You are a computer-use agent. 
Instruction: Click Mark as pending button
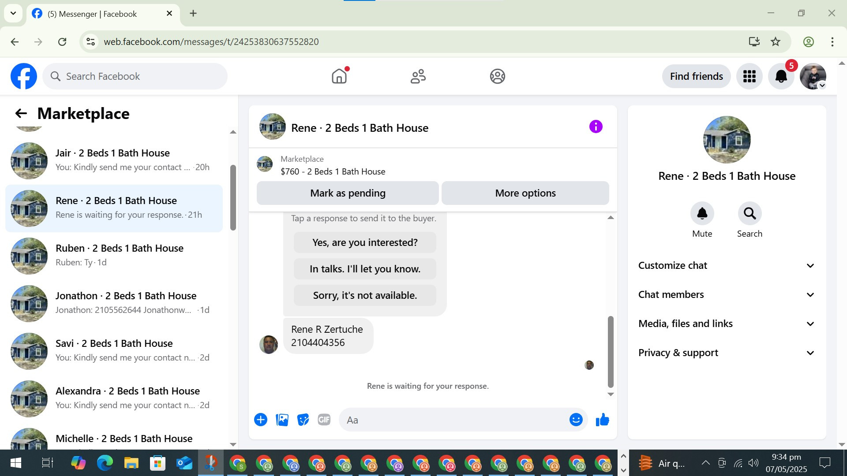tap(348, 193)
